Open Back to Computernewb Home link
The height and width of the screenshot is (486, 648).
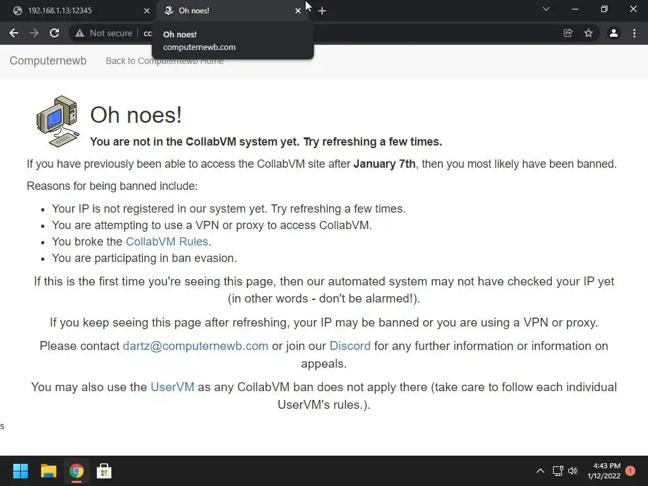point(165,61)
